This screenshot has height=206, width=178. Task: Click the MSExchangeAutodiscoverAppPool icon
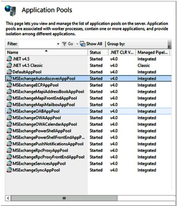9,78
